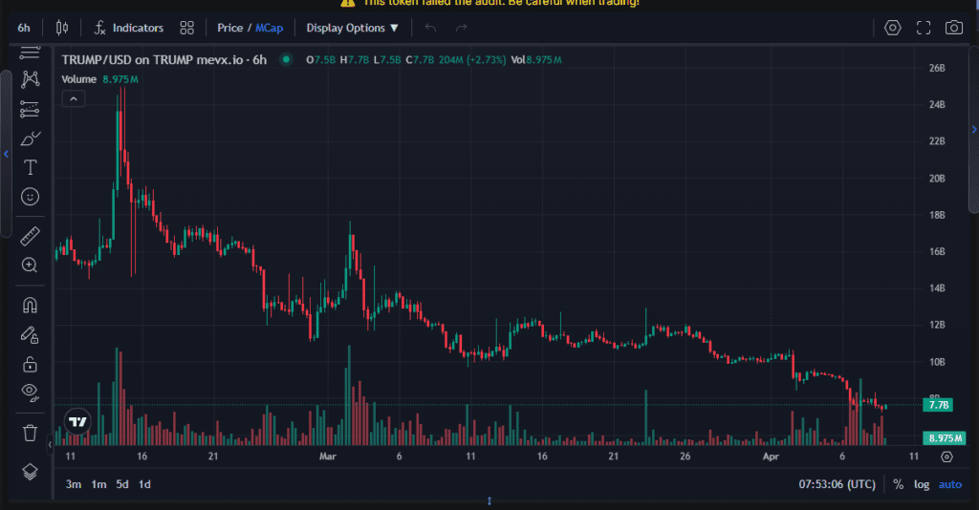Open the candlestick chart style menu
979x510 pixels.
(62, 28)
